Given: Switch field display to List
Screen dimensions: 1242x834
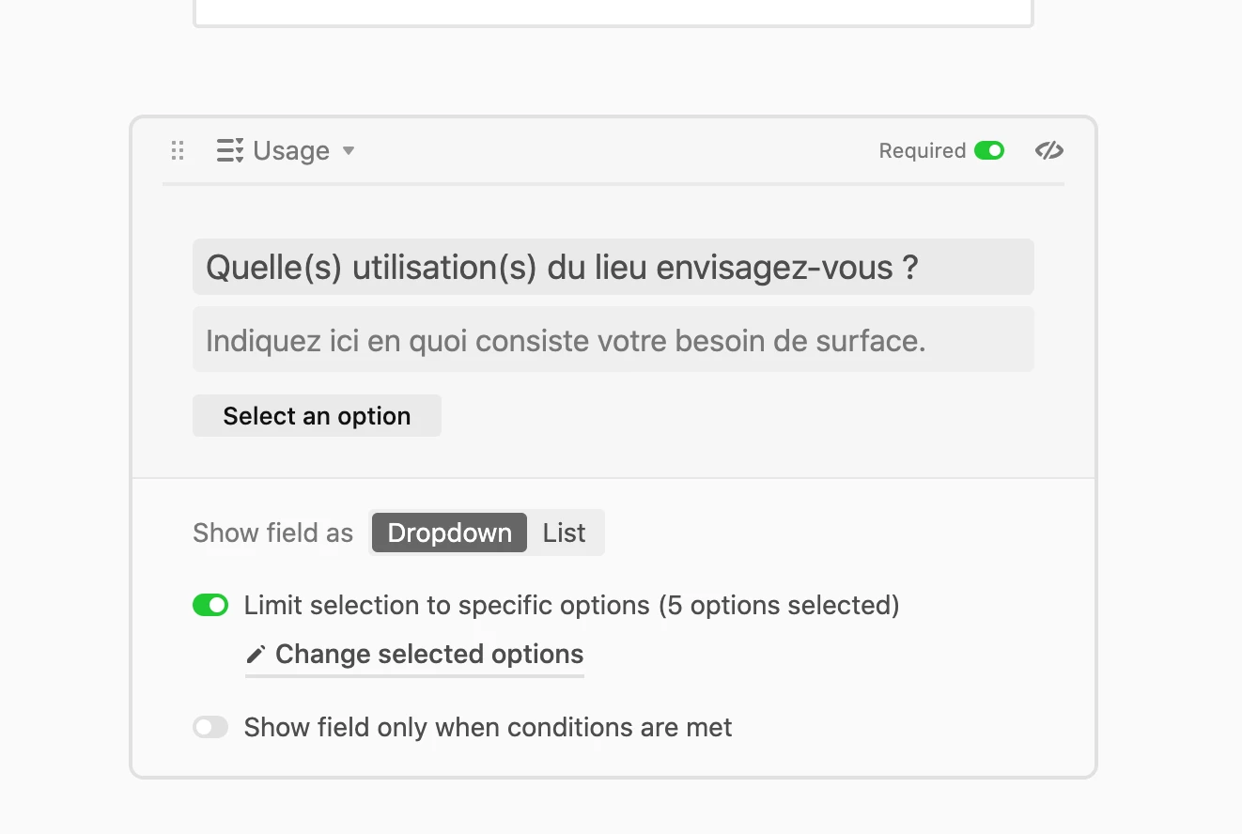Looking at the screenshot, I should click(x=564, y=533).
